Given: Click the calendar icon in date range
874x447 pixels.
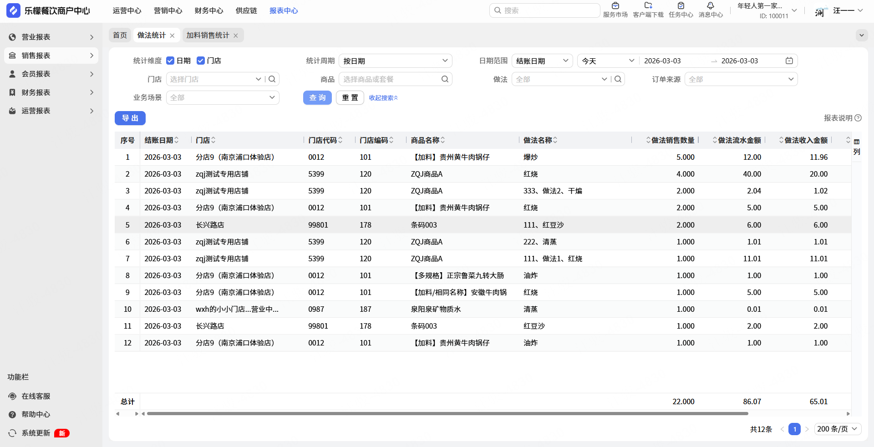Looking at the screenshot, I should tap(789, 61).
